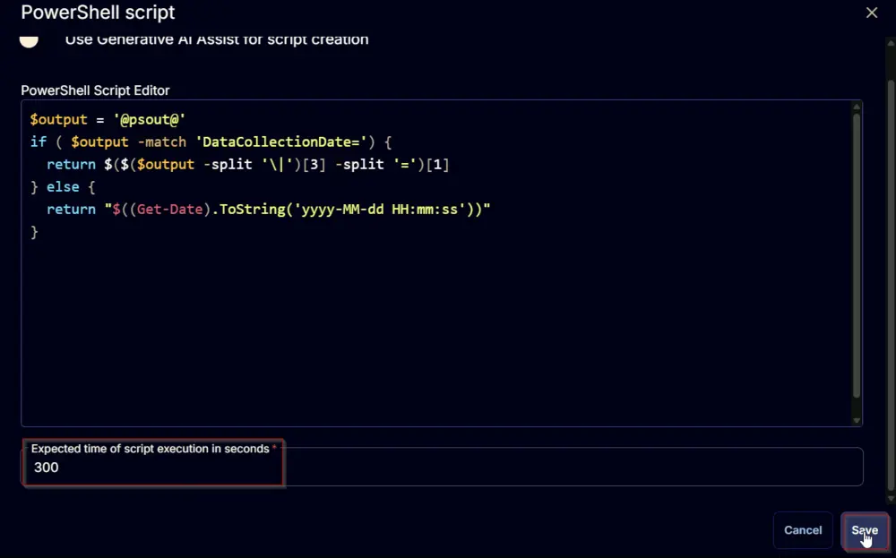
Task: Click the PowerShell script dialog title
Action: [x=98, y=13]
